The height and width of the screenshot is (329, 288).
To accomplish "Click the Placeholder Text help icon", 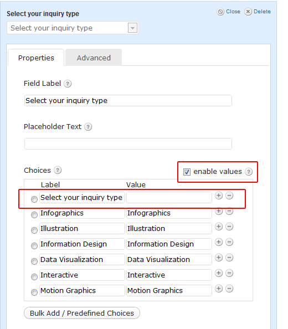I will click(88, 127).
